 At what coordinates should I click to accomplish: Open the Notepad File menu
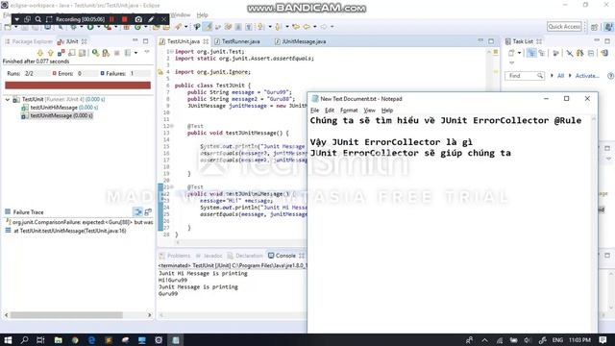314,111
